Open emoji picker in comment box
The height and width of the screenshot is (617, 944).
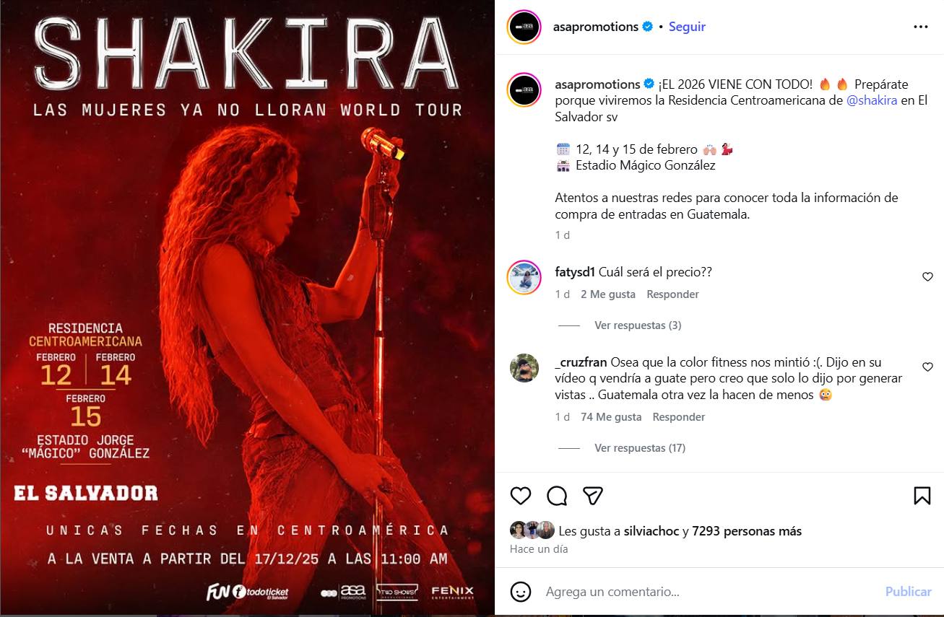click(521, 592)
